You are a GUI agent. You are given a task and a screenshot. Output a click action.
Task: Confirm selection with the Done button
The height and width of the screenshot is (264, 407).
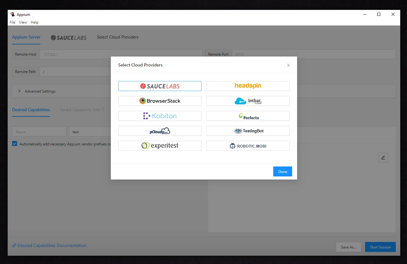coord(283,171)
